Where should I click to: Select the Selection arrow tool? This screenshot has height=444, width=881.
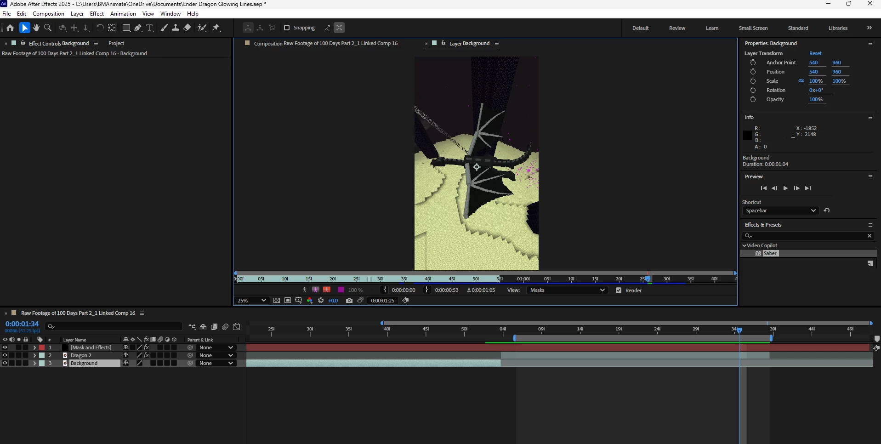tap(25, 28)
